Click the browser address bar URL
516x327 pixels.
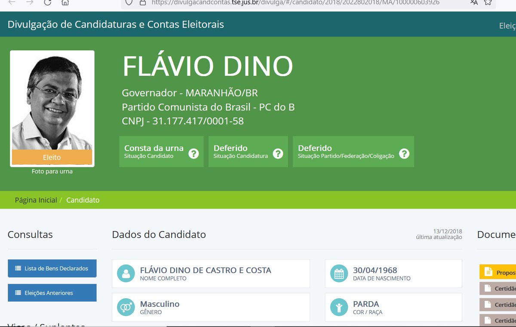pos(295,3)
